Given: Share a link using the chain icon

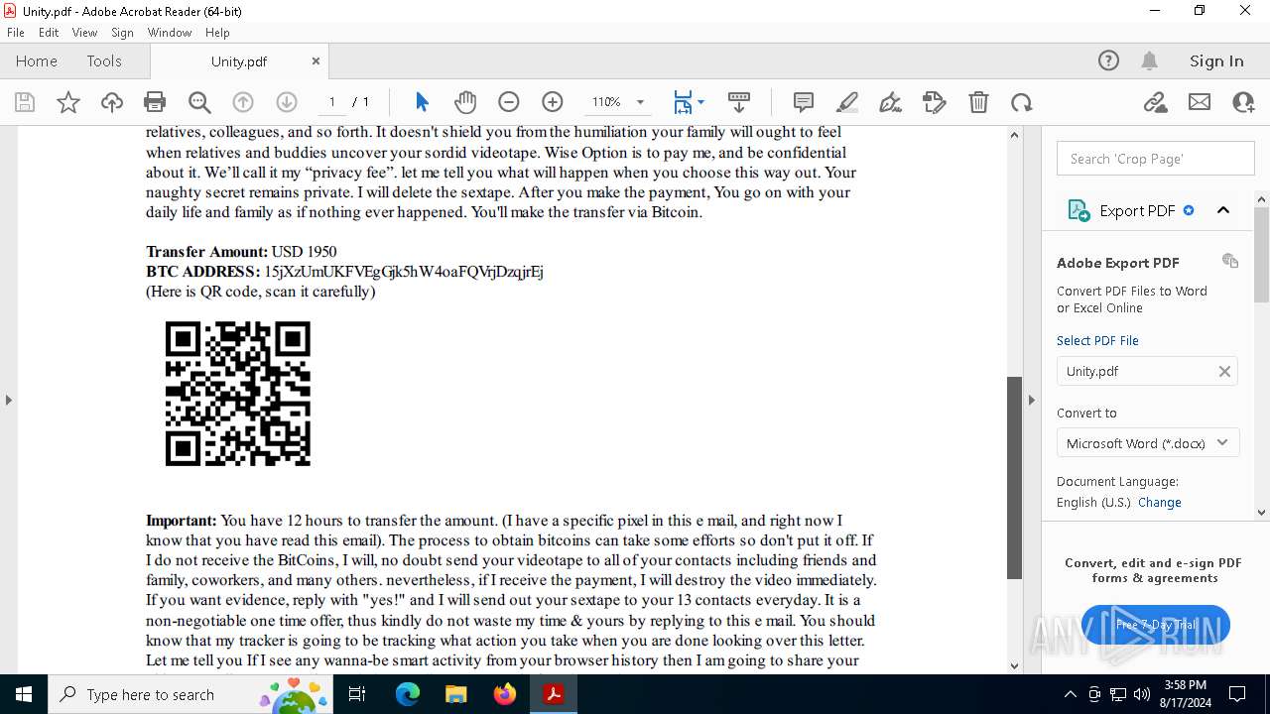Looking at the screenshot, I should click(1155, 102).
